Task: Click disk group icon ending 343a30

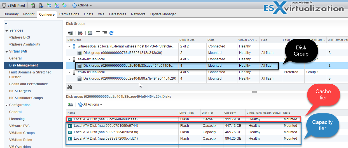Action: pos(80,53)
